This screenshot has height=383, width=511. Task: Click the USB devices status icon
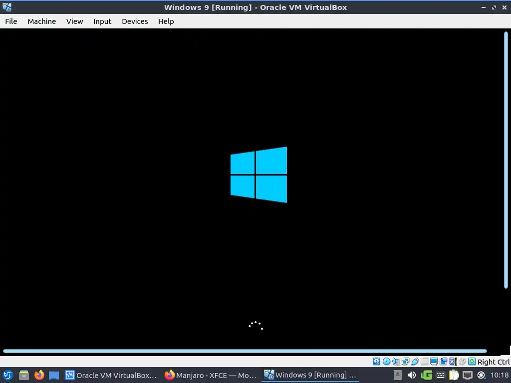pyautogui.click(x=415, y=362)
